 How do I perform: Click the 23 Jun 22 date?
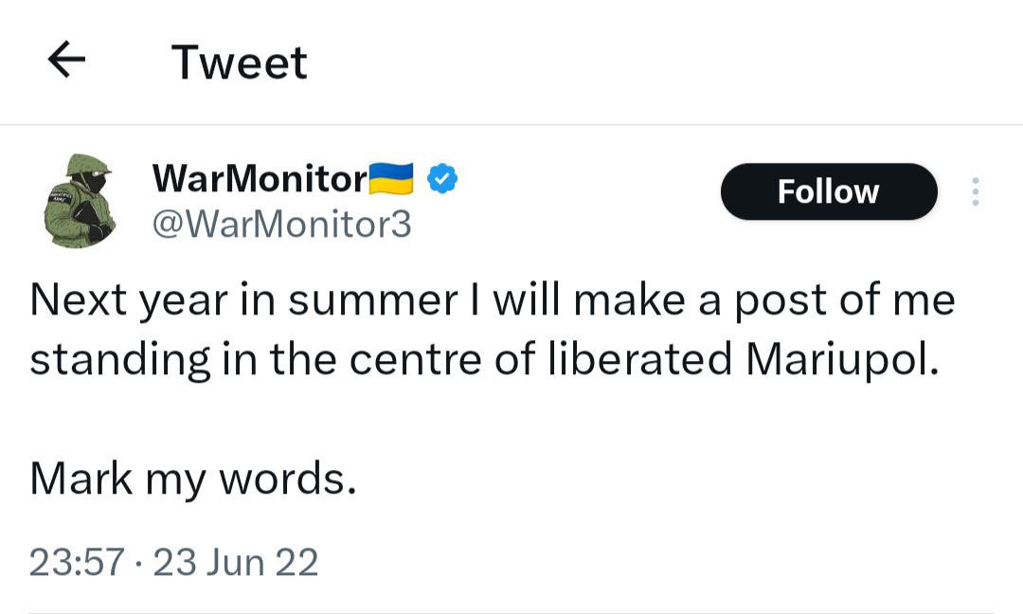(236, 562)
